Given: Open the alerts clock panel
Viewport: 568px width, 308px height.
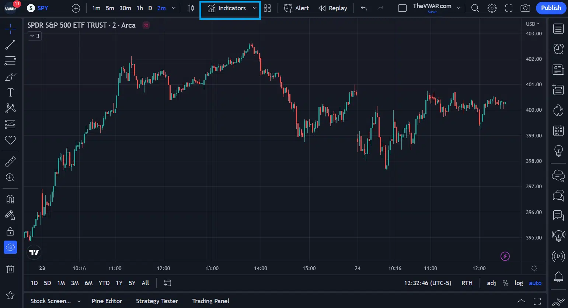Looking at the screenshot, I should coord(558,49).
